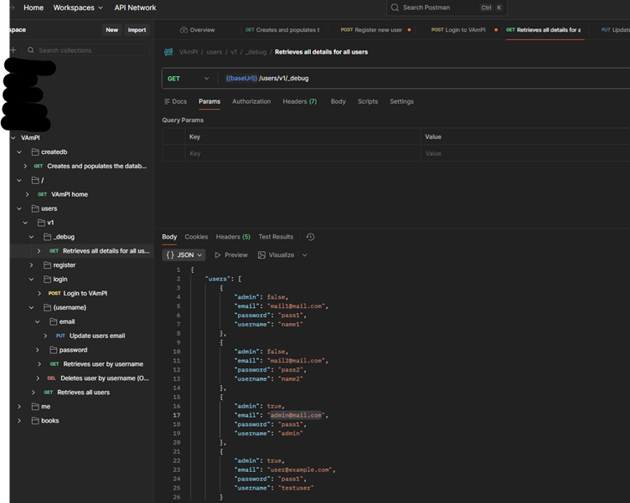Open the response history clock icon
Screen dimensions: 630x503
pos(310,237)
